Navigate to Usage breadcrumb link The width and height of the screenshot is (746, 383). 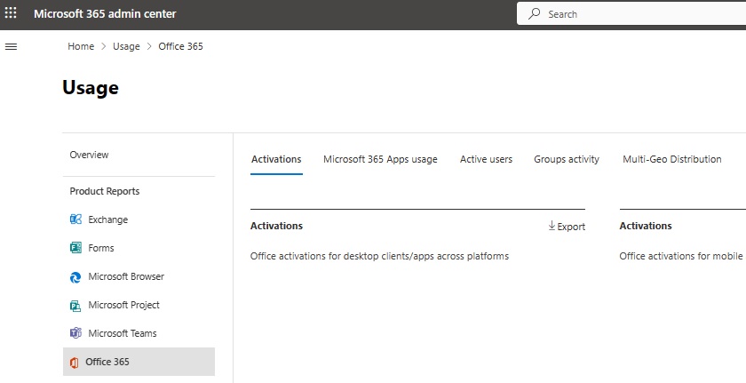[126, 46]
